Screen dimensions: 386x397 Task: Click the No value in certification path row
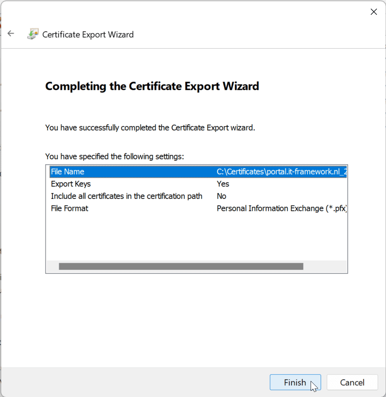pos(221,196)
